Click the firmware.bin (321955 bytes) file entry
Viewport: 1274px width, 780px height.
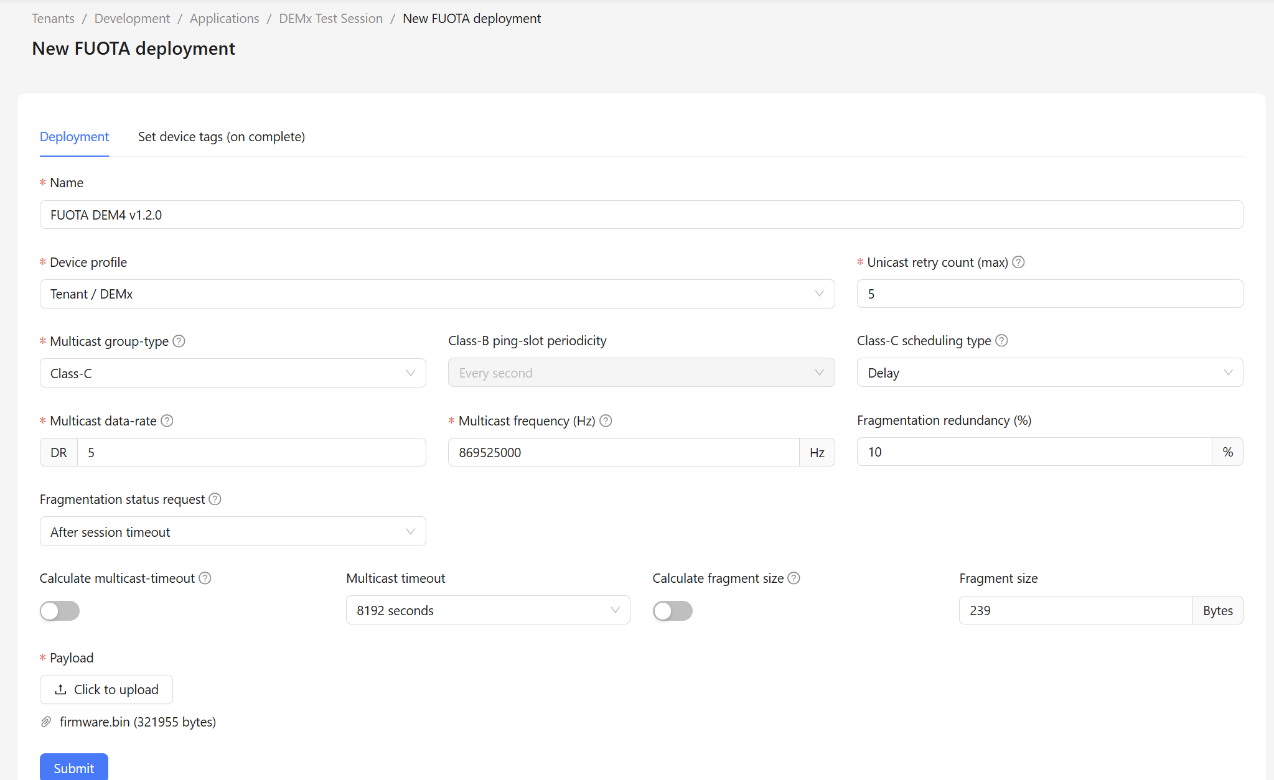138,722
